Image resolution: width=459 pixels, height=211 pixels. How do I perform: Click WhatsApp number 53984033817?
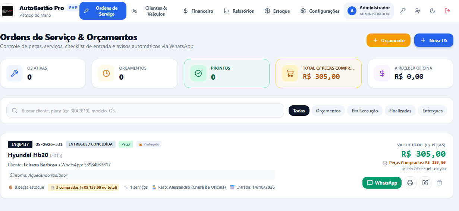point(97,164)
